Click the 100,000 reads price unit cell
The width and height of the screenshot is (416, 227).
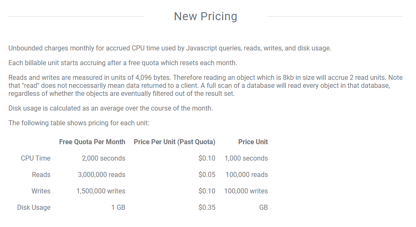(x=247, y=175)
